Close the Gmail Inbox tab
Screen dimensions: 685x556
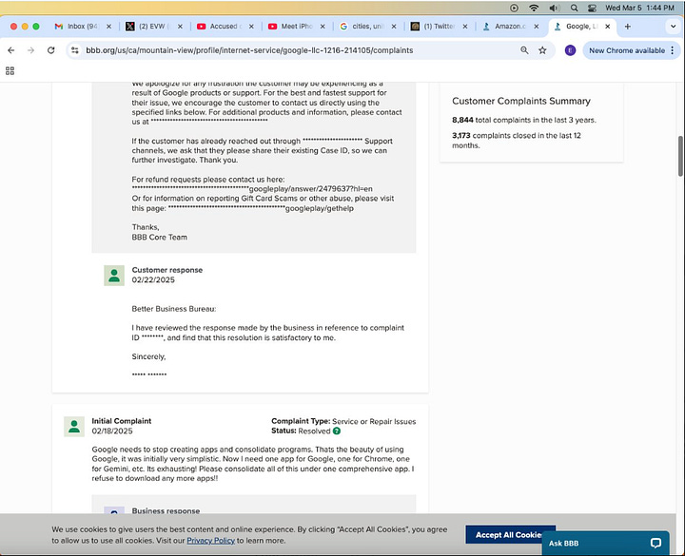108,27
